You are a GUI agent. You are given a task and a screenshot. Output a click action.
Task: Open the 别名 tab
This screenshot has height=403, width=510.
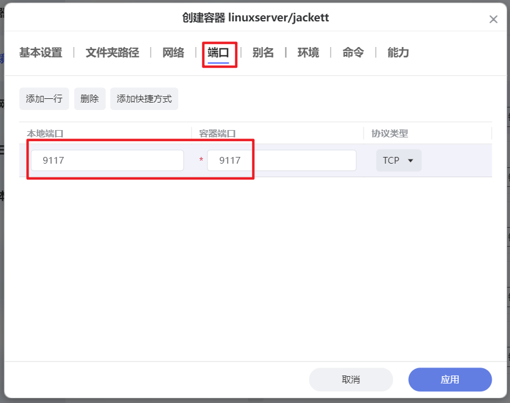click(263, 53)
